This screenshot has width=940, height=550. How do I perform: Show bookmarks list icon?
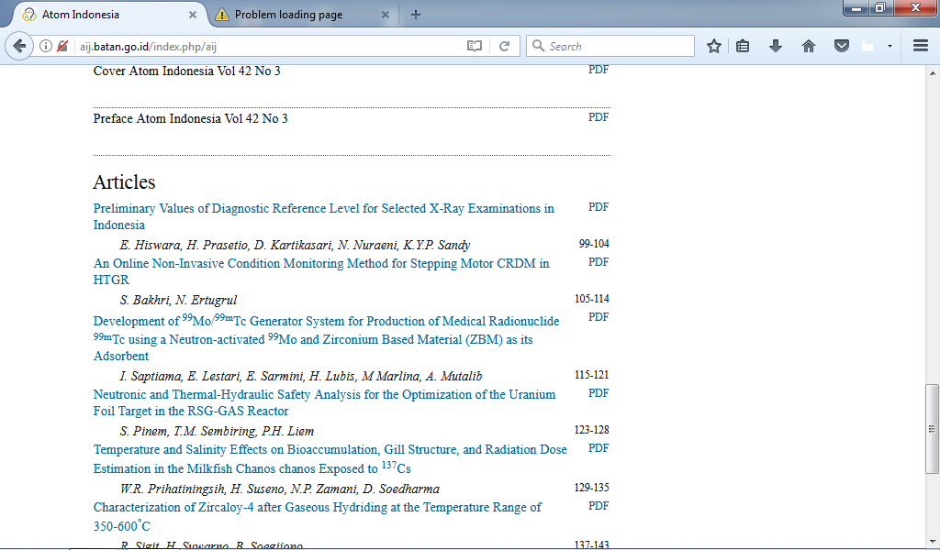pos(744,46)
